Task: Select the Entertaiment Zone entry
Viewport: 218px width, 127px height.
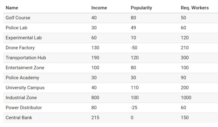Action: pos(25,68)
